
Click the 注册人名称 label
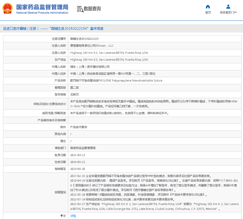(x=59, y=46)
